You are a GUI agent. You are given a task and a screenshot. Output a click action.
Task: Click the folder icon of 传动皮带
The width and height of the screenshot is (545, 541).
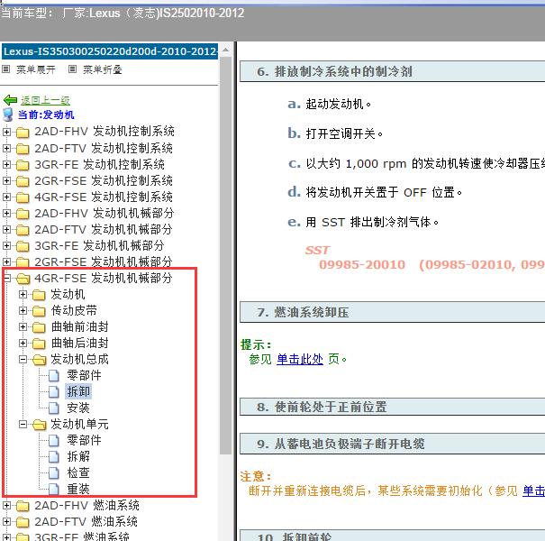39,311
